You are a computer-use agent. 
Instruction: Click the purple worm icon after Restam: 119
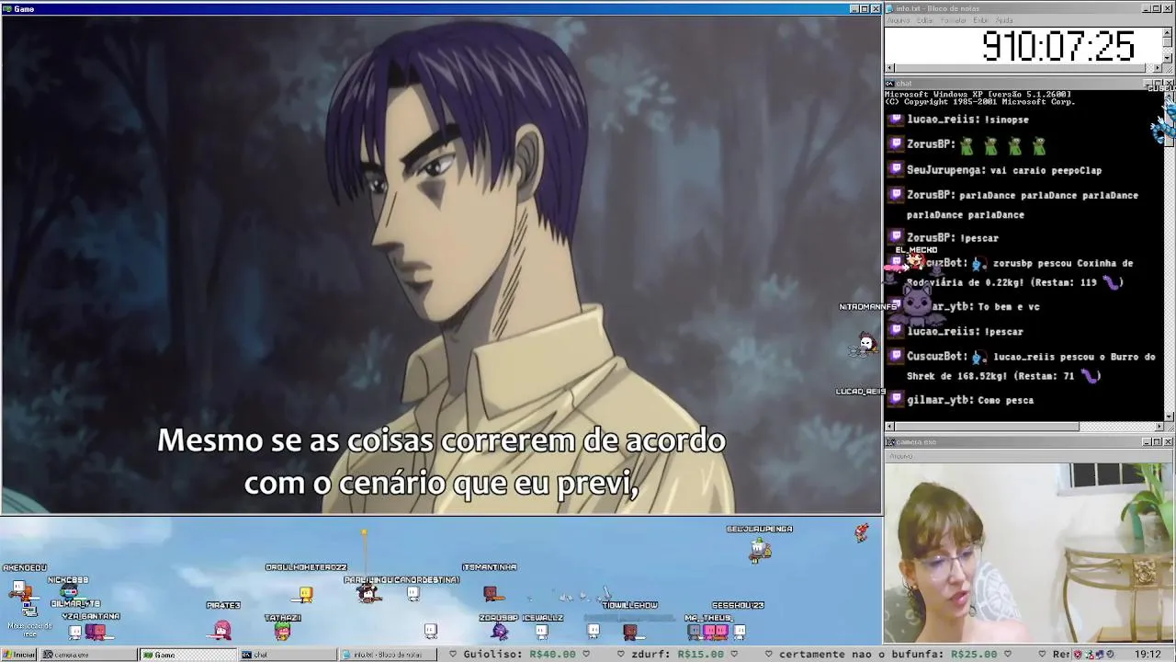coord(1113,282)
